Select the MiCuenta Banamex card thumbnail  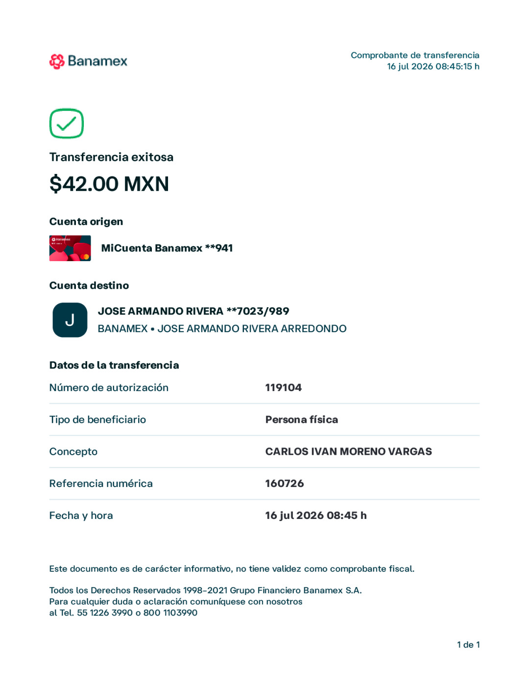pos(70,248)
